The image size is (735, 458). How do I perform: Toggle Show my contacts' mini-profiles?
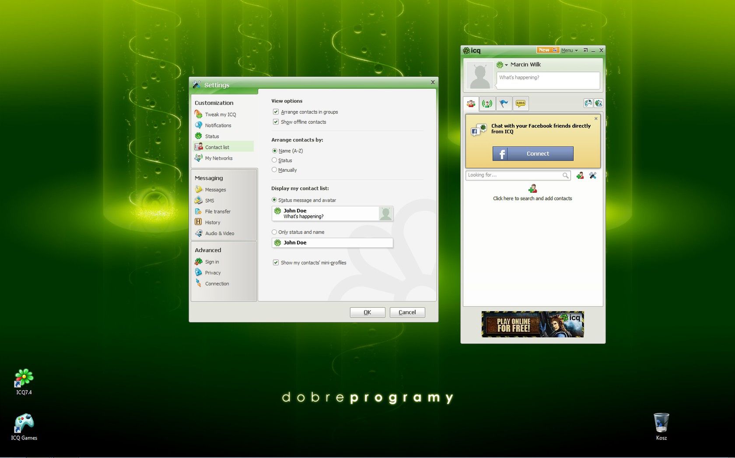pyautogui.click(x=276, y=263)
